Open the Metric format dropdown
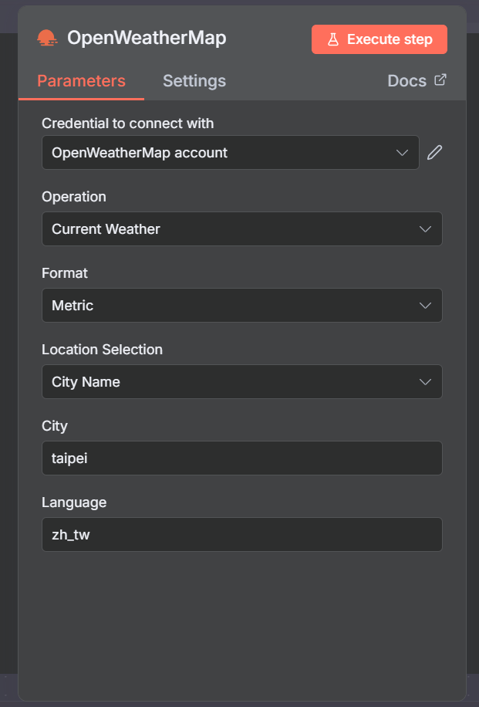The image size is (479, 707). pyautogui.click(x=231, y=306)
